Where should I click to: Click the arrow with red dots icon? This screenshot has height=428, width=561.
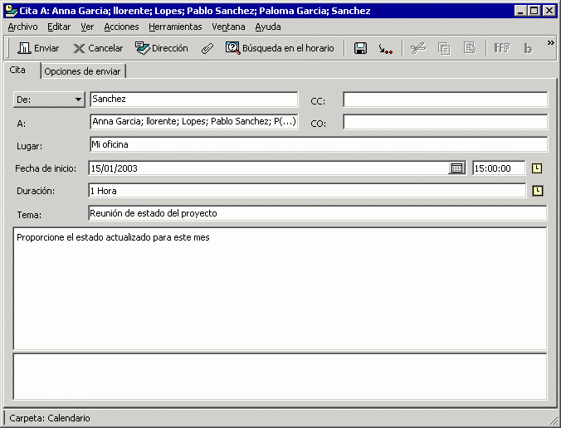pyautogui.click(x=386, y=48)
